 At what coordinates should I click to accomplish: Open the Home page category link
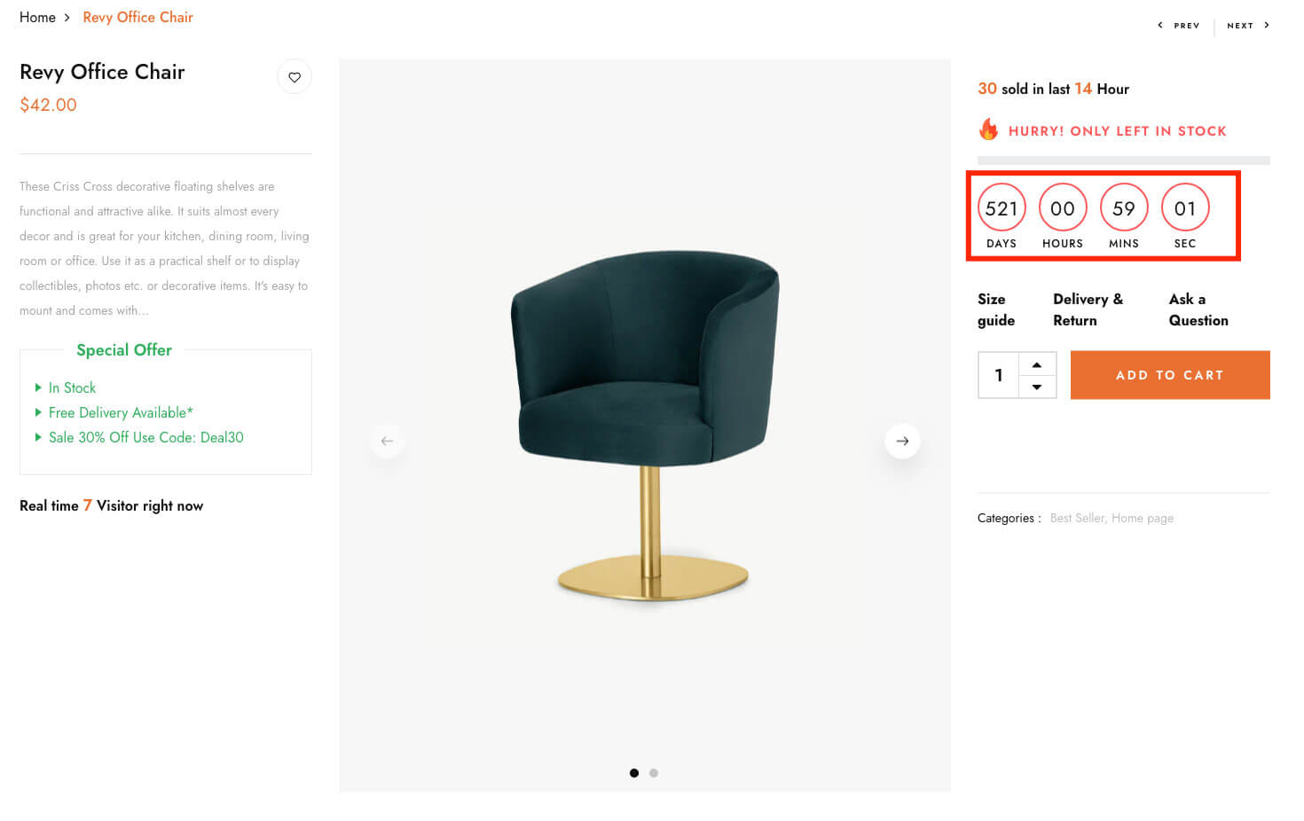click(x=1143, y=518)
